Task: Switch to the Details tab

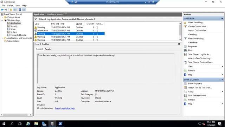Action: pyautogui.click(x=48, y=49)
